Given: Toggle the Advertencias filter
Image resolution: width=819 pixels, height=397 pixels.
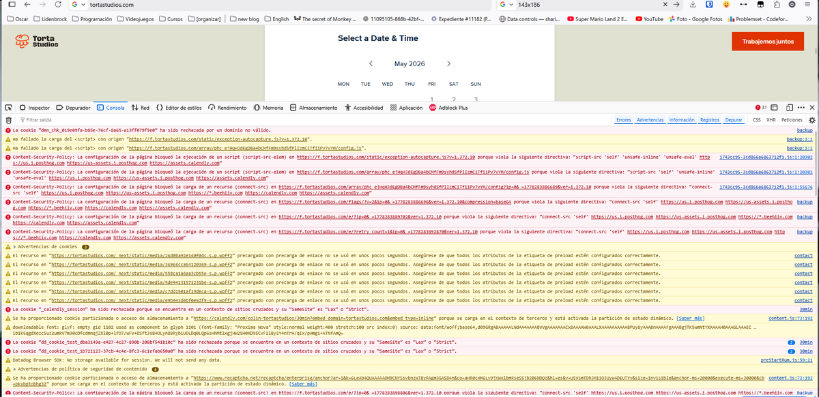Looking at the screenshot, I should pyautogui.click(x=650, y=119).
